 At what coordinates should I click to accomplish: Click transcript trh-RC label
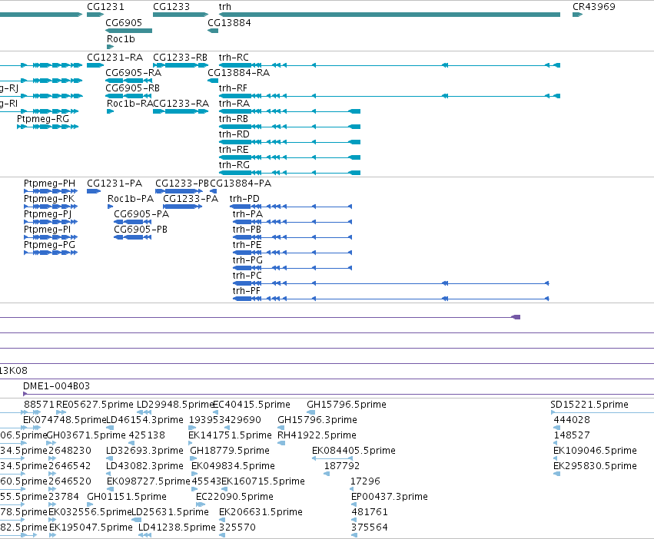234,57
